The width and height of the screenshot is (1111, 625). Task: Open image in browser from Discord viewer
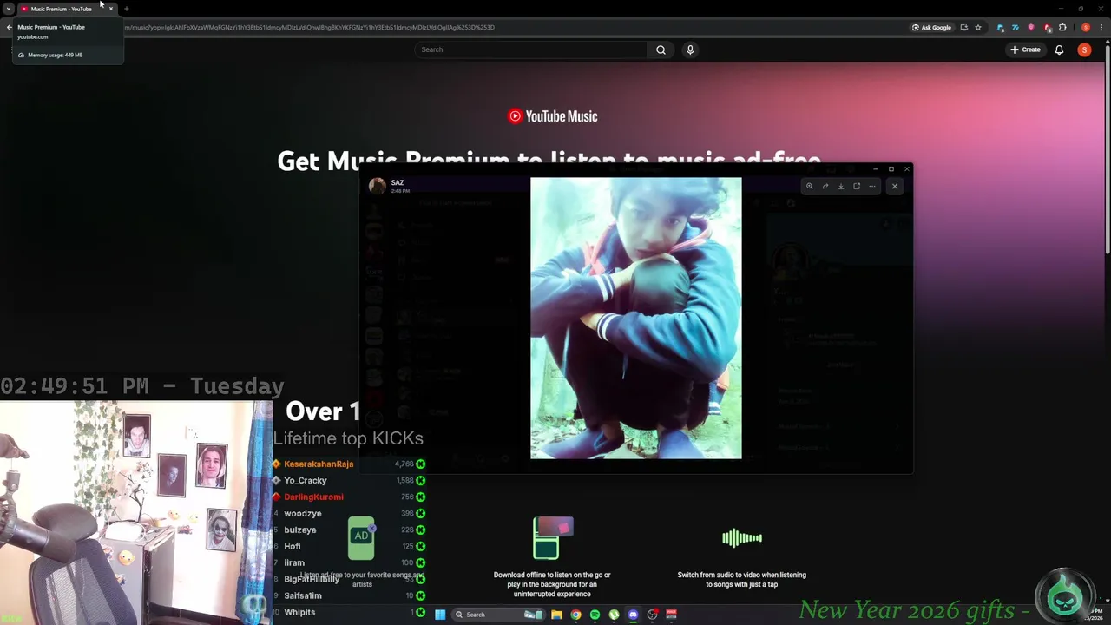[857, 186]
